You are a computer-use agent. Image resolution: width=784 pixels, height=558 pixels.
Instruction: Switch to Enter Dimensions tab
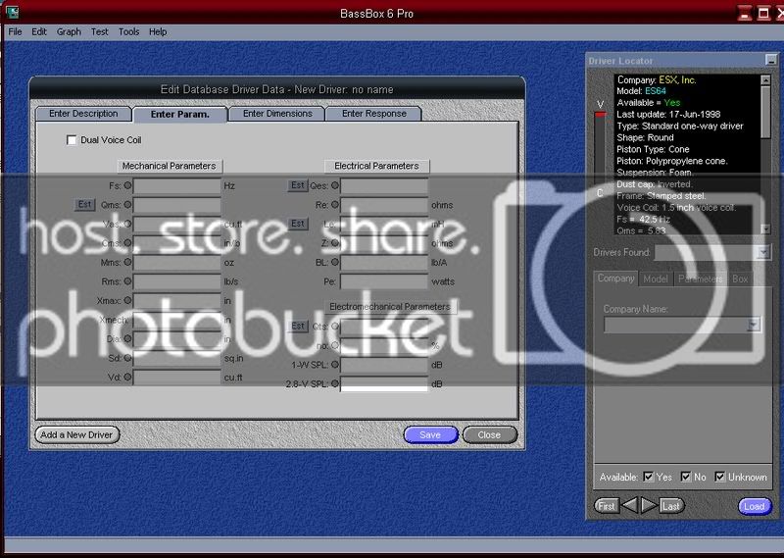(x=277, y=114)
